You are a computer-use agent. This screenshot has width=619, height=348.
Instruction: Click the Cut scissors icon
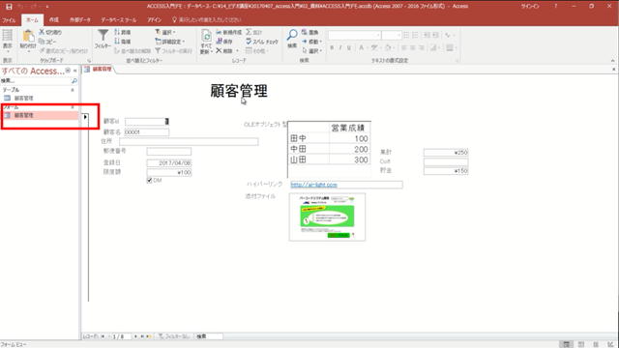click(x=42, y=32)
